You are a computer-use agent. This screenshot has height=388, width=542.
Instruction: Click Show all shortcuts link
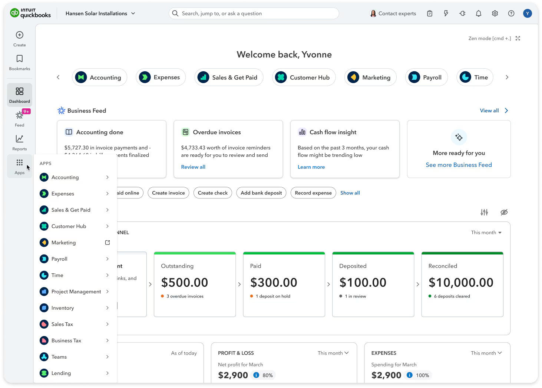pos(350,193)
